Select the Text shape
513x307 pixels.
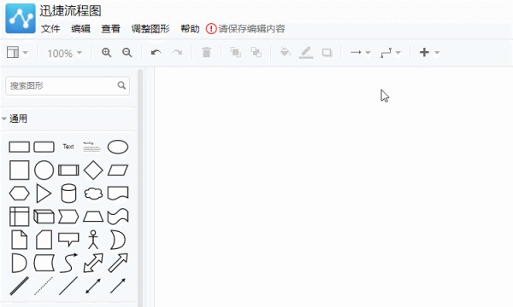[x=68, y=147]
